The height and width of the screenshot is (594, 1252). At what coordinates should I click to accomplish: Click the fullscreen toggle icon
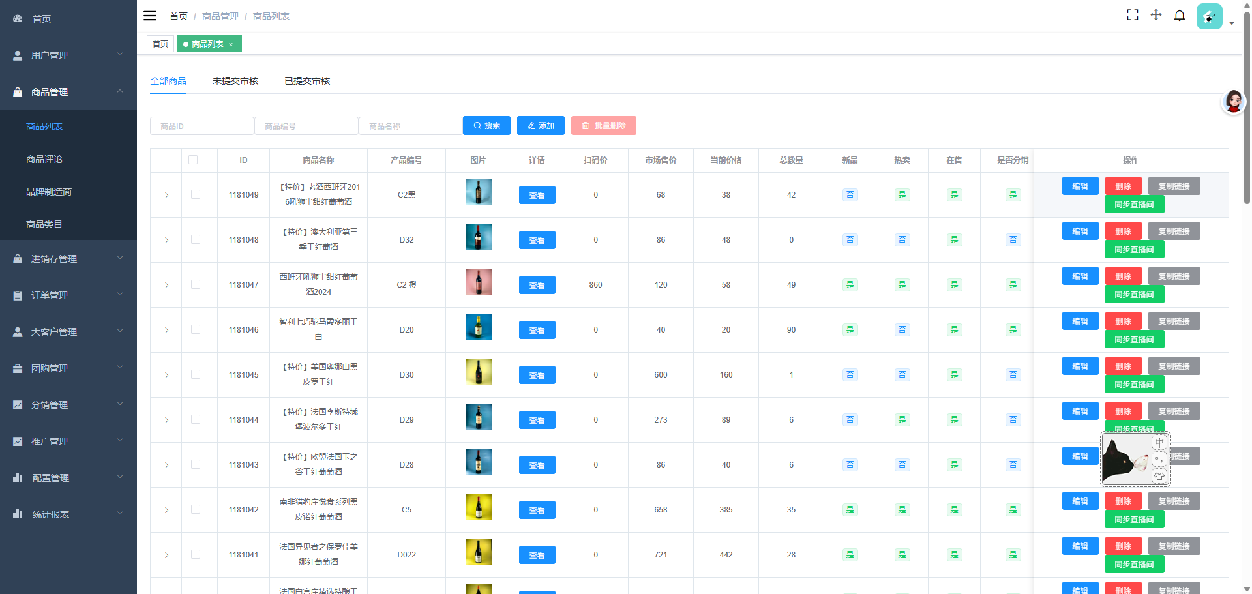point(1133,15)
